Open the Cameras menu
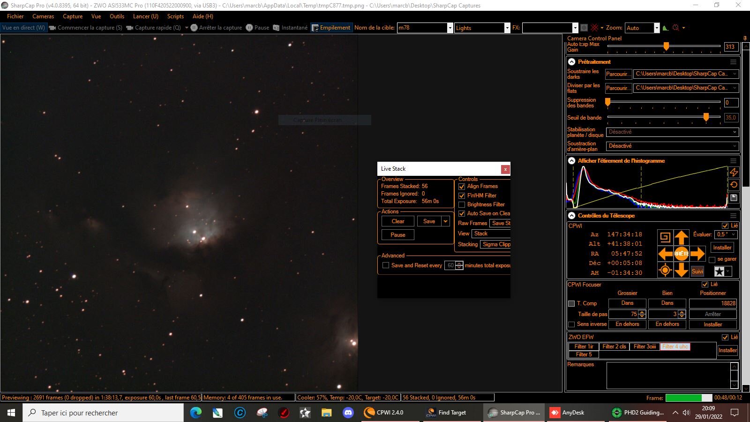Screen dimensions: 750x422 [x=43, y=16]
